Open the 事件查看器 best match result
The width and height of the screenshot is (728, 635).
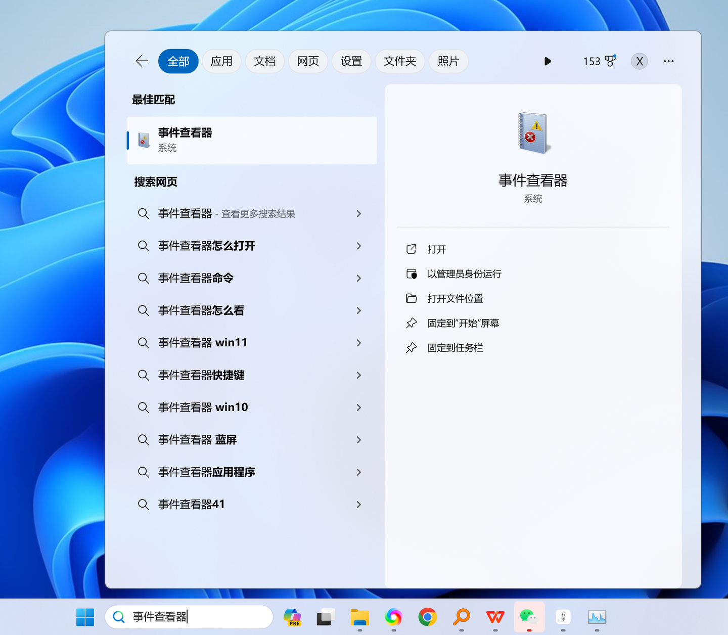point(252,140)
